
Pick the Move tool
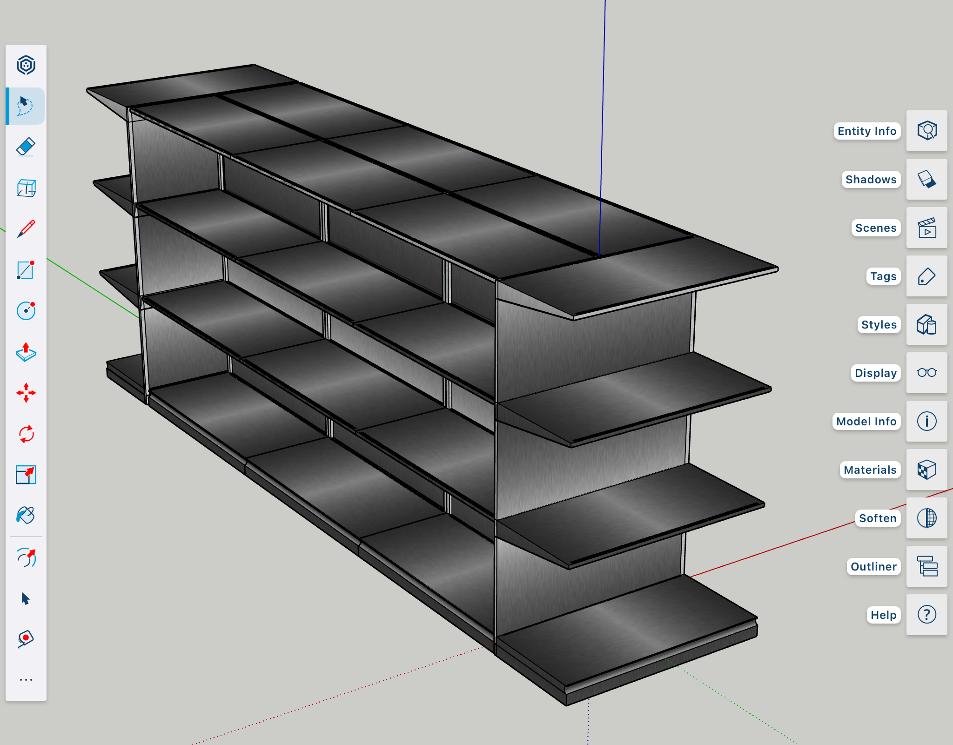26,393
